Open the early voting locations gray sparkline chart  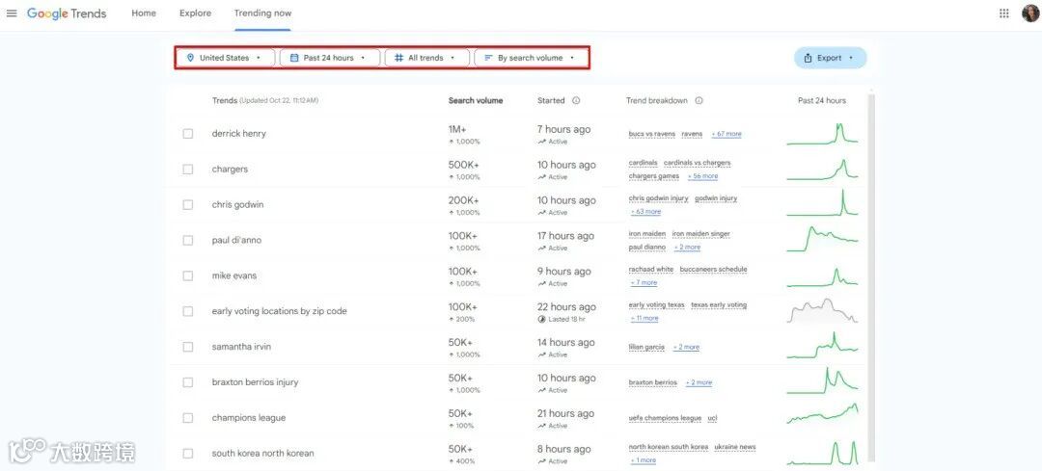point(822,310)
